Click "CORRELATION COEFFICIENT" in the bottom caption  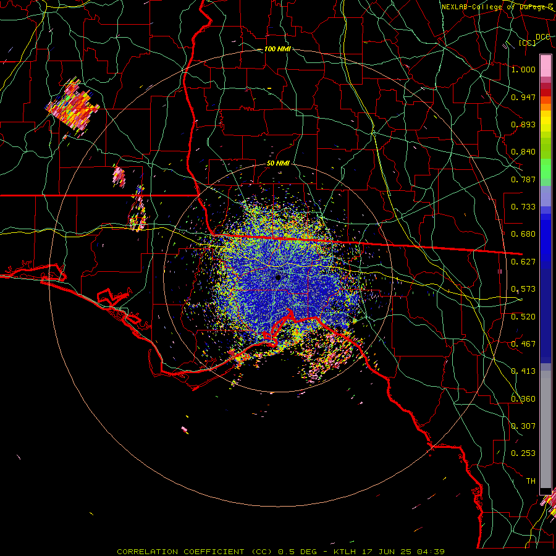pyautogui.click(x=180, y=552)
